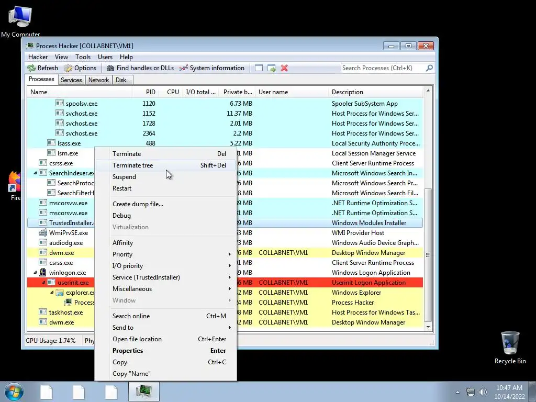Screen dimensions: 536x402
Task: Choose Open file location
Action: (x=165, y=339)
